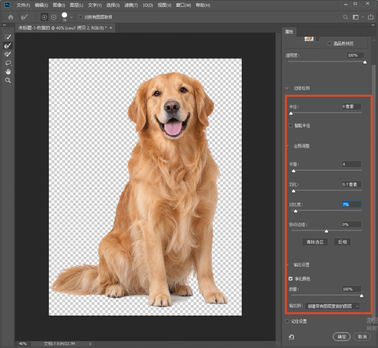
Task: Collapse the right panel double arrows
Action: pos(373,25)
